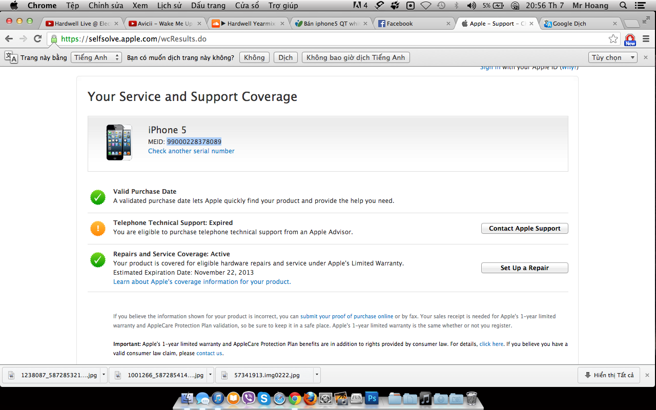The height and width of the screenshot is (410, 656).
Task: Bookmark this page with star icon
Action: (x=613, y=39)
